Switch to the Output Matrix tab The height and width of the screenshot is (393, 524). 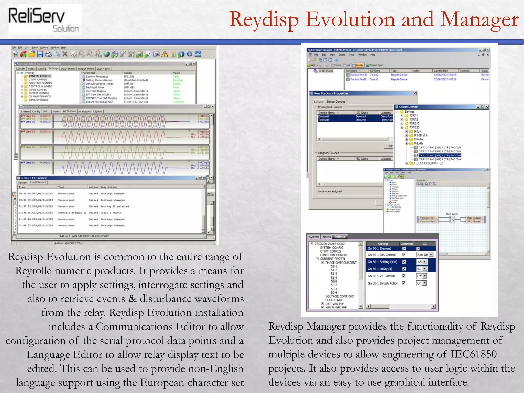(x=86, y=69)
